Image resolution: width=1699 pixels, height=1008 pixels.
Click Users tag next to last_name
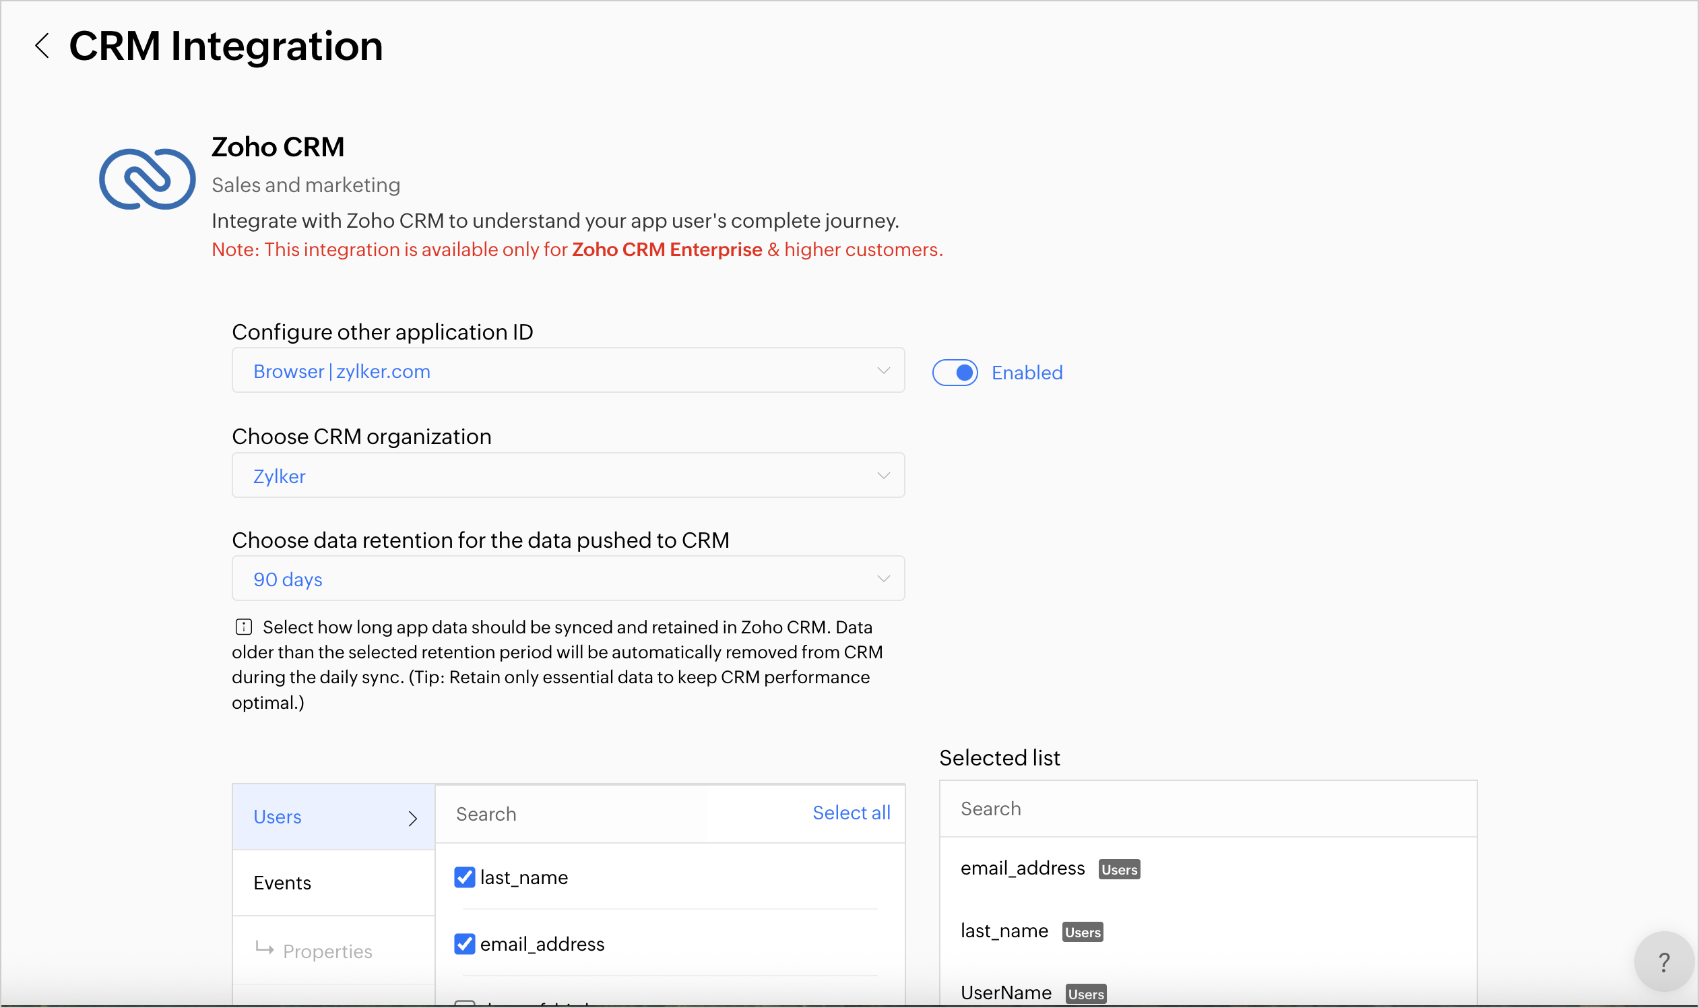tap(1082, 932)
